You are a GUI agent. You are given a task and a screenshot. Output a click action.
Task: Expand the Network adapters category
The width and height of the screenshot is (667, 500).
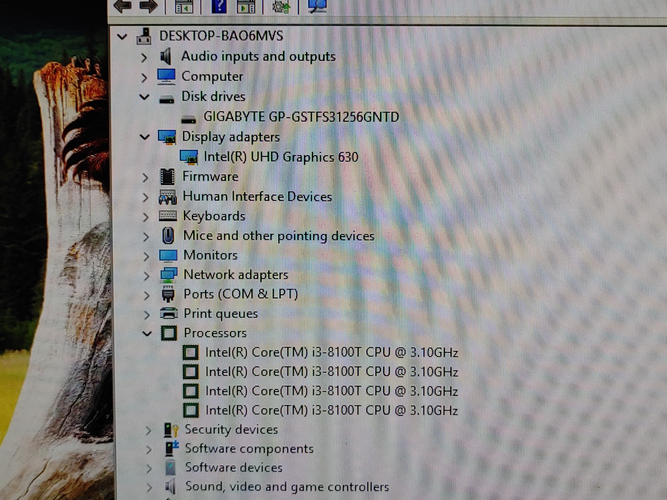pyautogui.click(x=146, y=276)
